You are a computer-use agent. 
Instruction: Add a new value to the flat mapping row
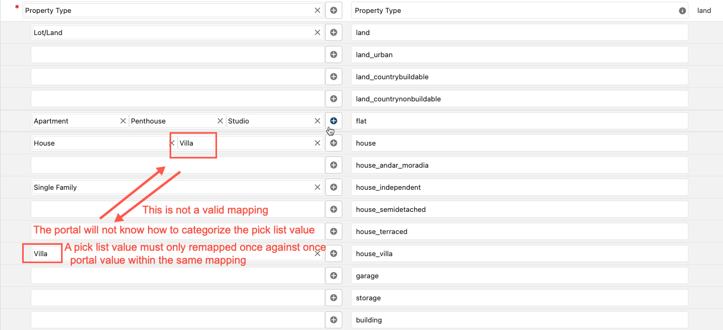pyautogui.click(x=333, y=121)
